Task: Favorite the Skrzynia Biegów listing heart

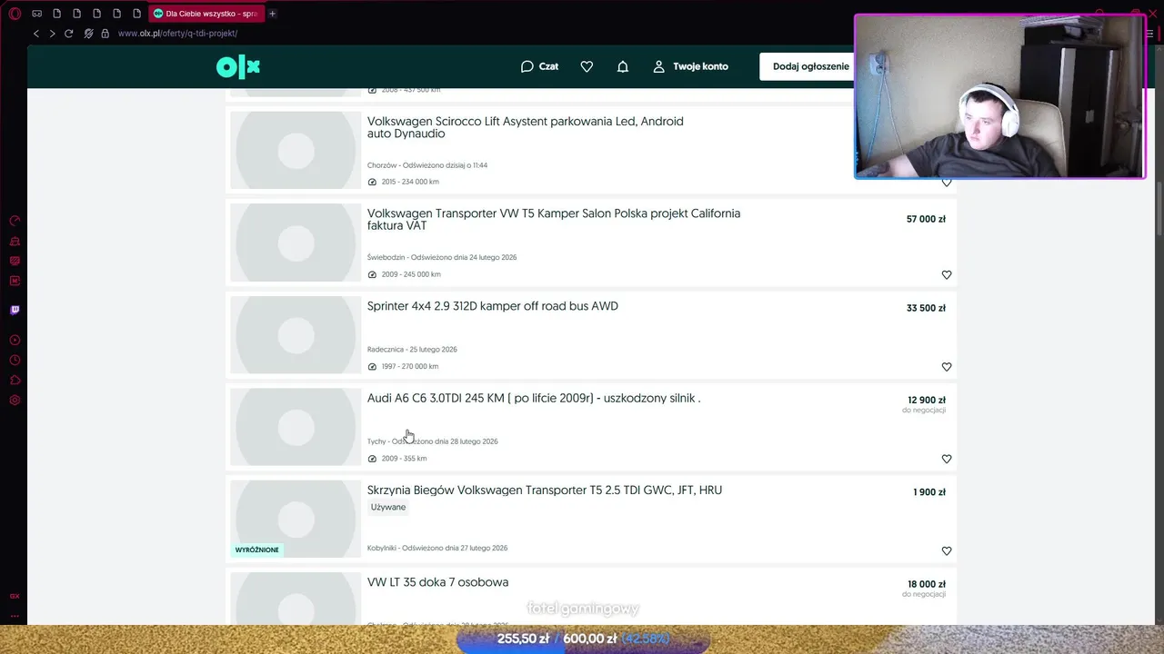Action: pyautogui.click(x=947, y=551)
